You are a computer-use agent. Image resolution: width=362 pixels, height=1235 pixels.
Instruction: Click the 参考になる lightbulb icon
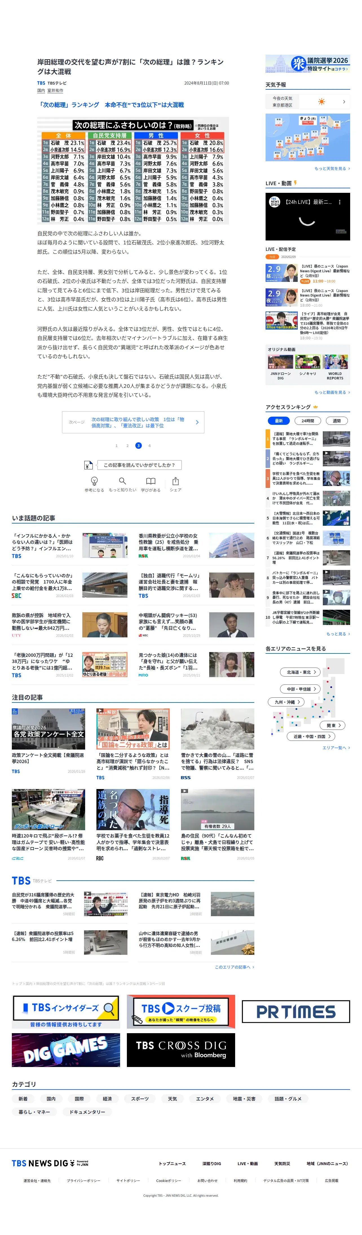click(x=94, y=481)
